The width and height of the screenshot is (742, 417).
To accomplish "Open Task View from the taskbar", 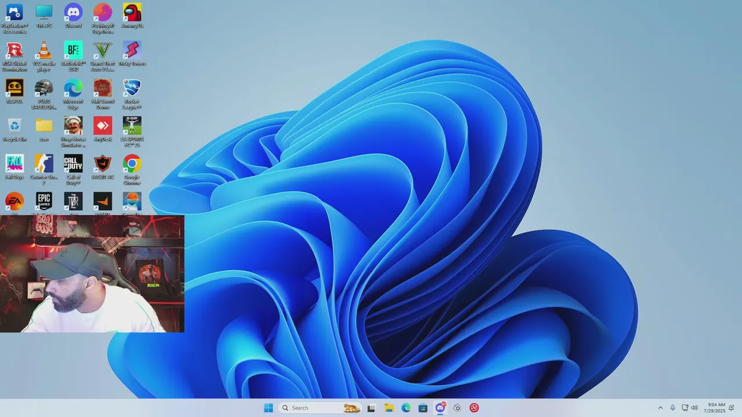I will (371, 408).
